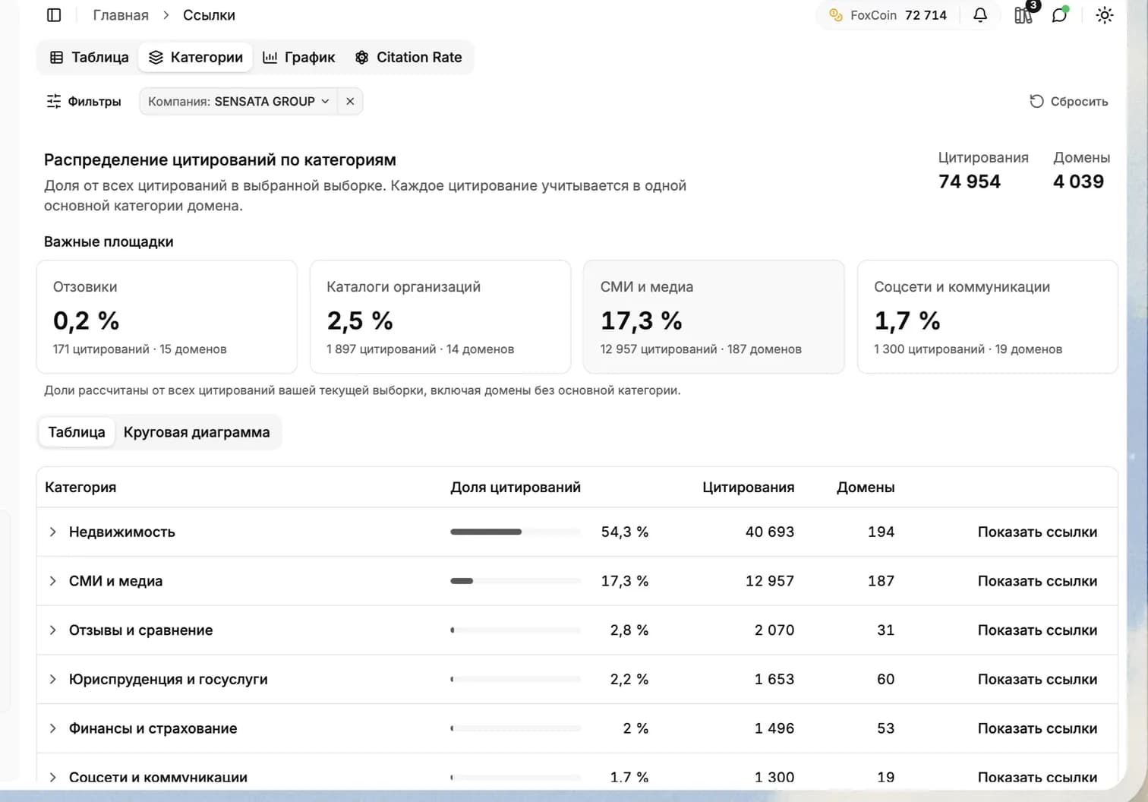Select the Категории tab
1148x802 pixels.
tap(196, 58)
